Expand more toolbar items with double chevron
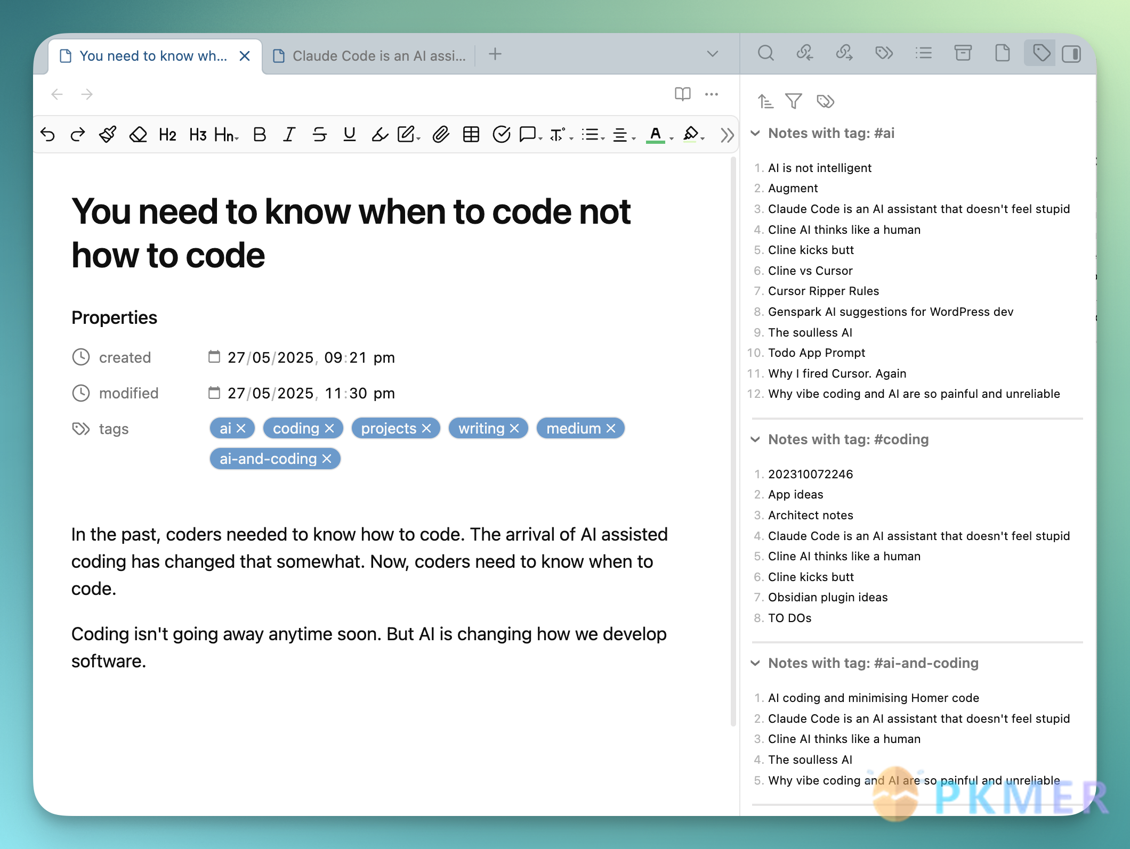Viewport: 1130px width, 849px height. (x=727, y=135)
